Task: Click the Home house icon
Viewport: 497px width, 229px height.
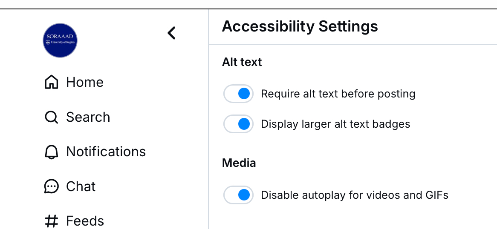Action: pos(51,82)
